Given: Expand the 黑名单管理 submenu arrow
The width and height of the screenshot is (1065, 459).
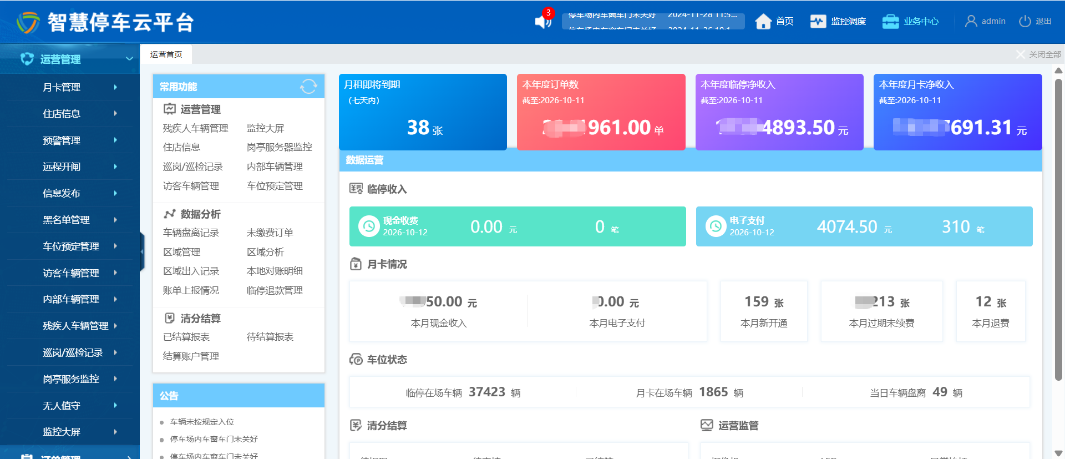Looking at the screenshot, I should pos(115,220).
